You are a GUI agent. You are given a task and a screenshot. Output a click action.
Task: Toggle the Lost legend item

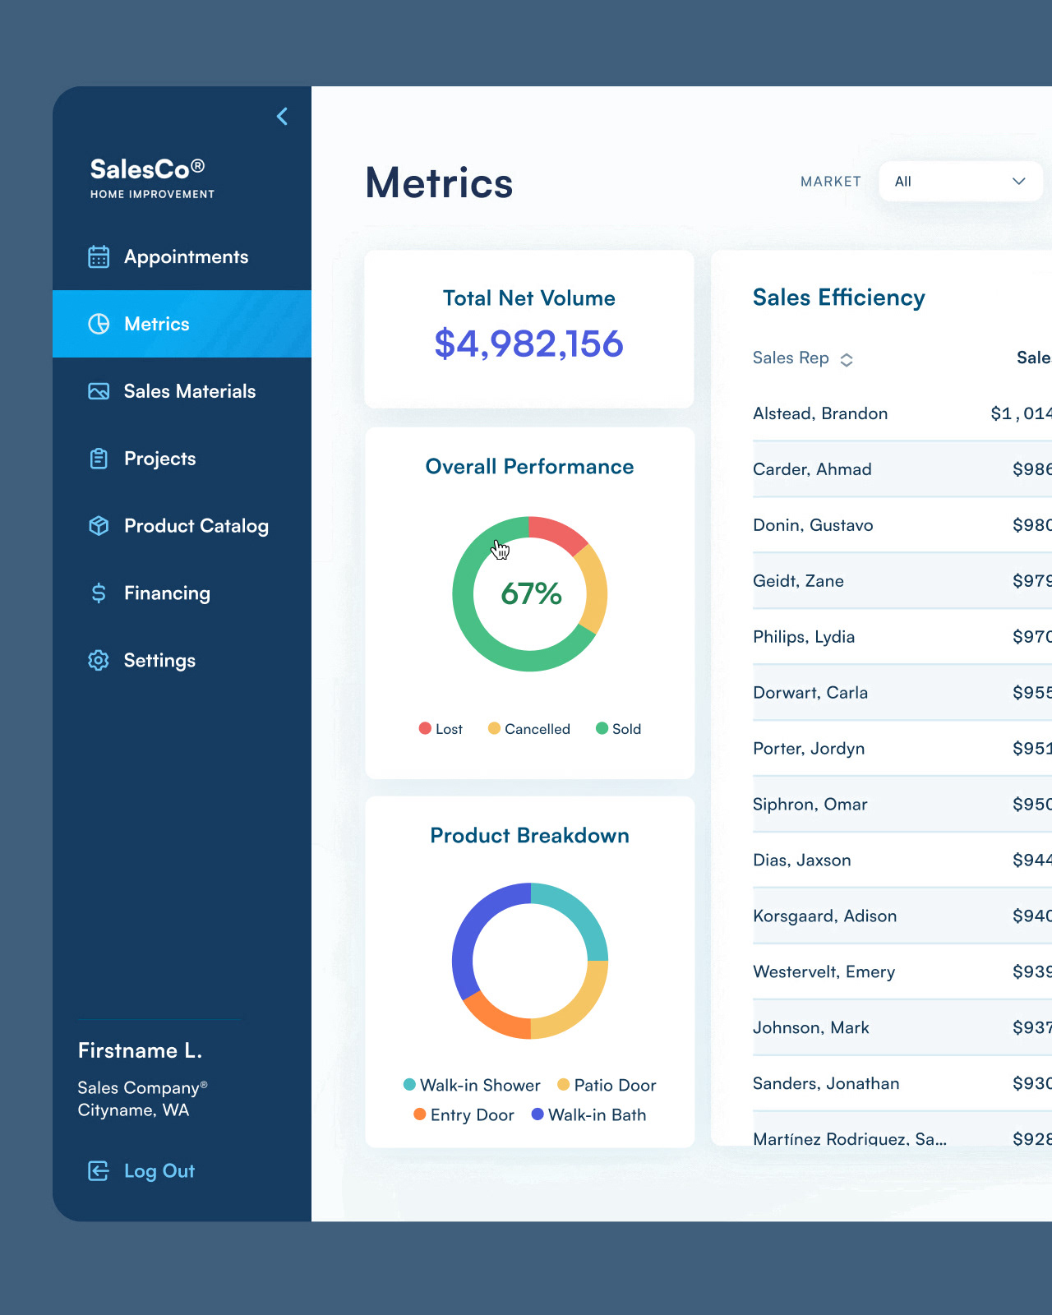point(441,729)
